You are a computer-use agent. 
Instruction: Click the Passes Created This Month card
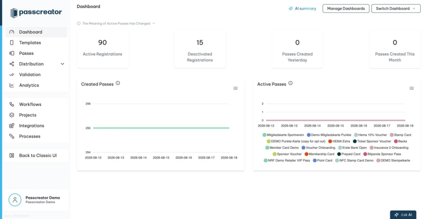(x=395, y=49)
